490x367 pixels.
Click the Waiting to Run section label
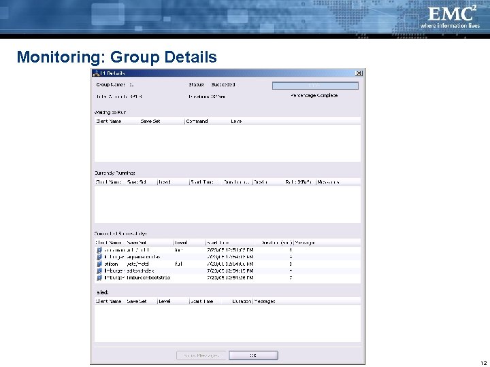tap(110, 112)
